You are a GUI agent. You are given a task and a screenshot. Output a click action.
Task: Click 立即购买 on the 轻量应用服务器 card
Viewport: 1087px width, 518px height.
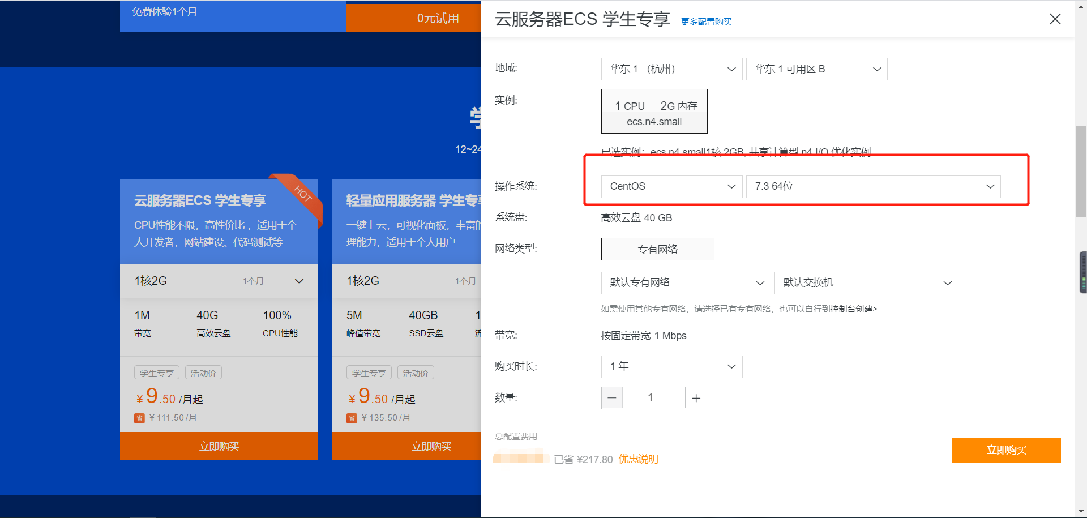click(x=406, y=446)
